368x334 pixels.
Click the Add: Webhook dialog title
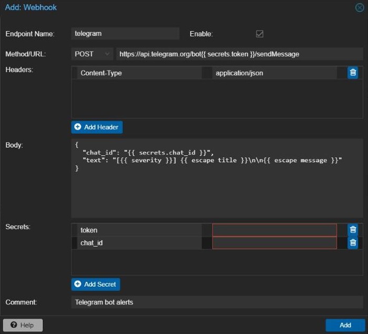click(x=31, y=7)
